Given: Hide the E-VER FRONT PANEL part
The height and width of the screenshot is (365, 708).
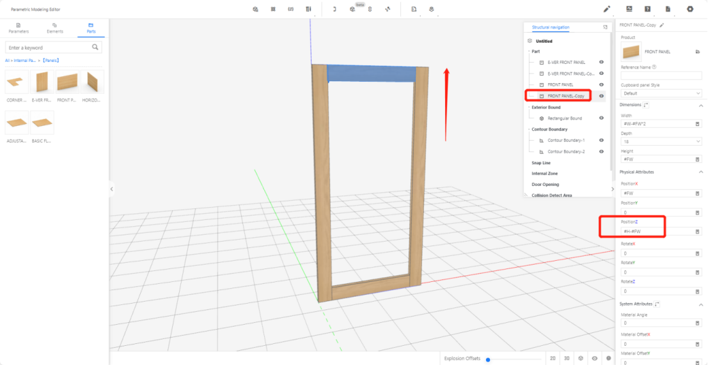Looking at the screenshot, I should click(x=601, y=63).
